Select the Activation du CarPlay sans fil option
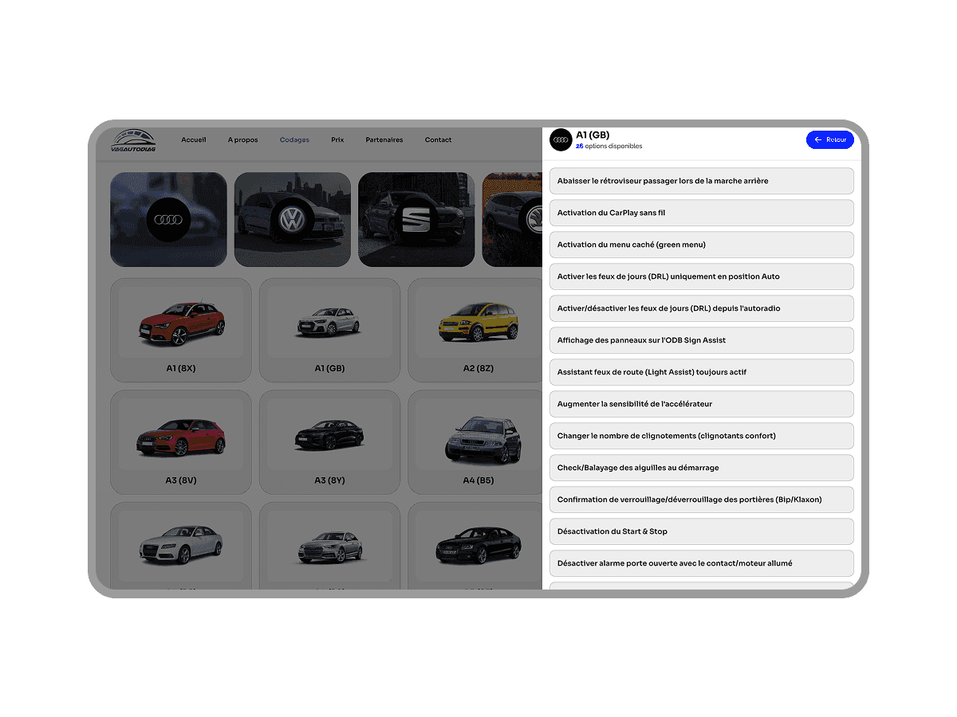Image resolution: width=957 pixels, height=717 pixels. [702, 213]
